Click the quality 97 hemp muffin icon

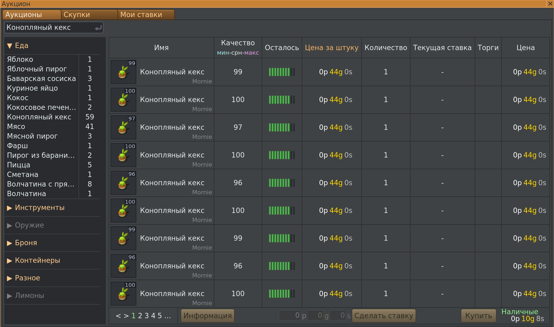123,128
